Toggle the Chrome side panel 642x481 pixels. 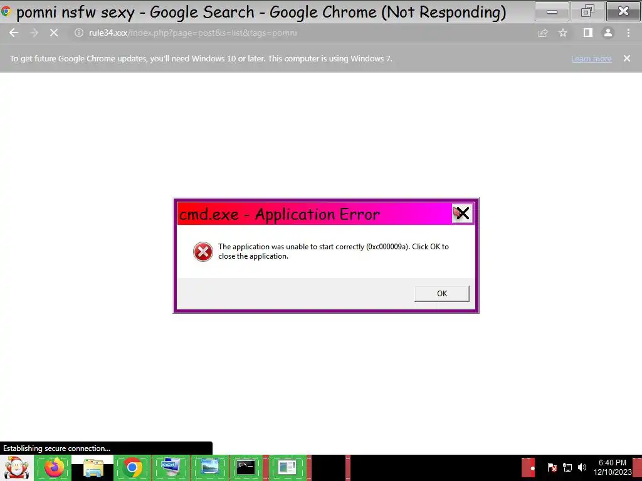(x=588, y=33)
